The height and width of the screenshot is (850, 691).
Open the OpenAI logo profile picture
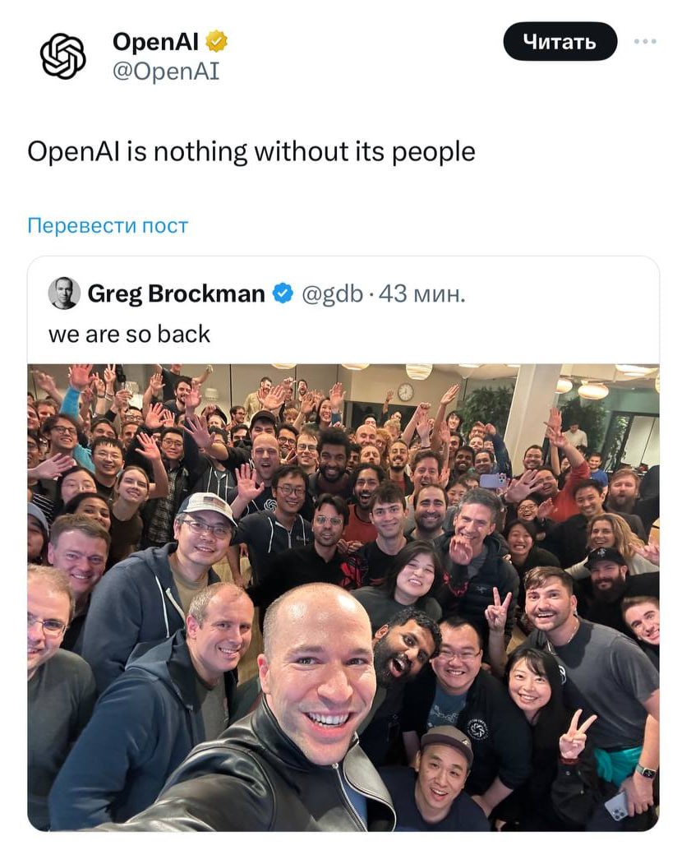coord(63,57)
